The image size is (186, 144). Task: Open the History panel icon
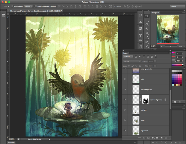point(141,15)
